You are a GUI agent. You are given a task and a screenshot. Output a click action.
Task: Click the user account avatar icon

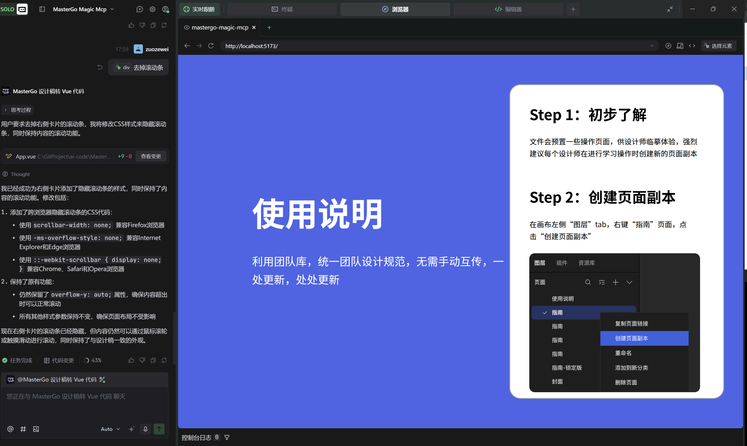click(165, 9)
